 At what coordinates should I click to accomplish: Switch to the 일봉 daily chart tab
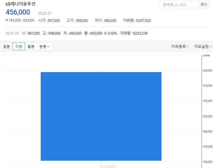point(7,46)
